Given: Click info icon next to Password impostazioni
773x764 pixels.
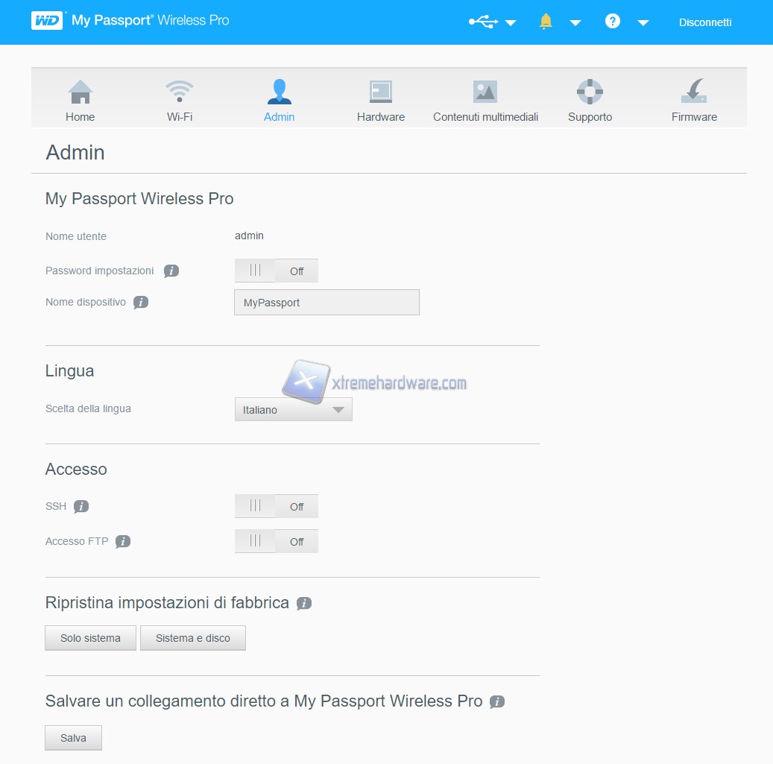Looking at the screenshot, I should coord(171,271).
